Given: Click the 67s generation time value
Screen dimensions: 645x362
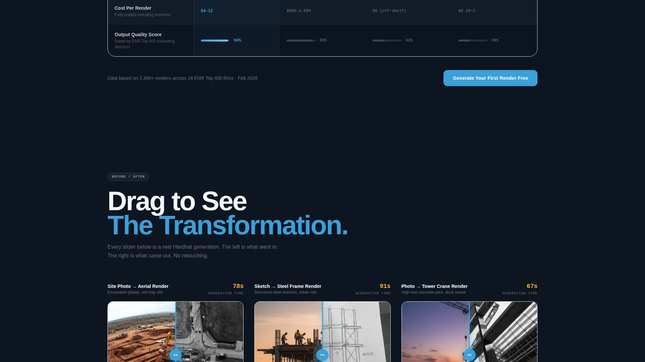Looking at the screenshot, I should coord(532,286).
